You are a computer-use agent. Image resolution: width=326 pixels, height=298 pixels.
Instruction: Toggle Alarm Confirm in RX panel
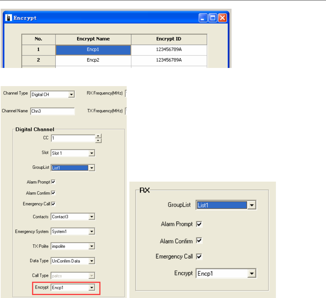[x=199, y=241]
